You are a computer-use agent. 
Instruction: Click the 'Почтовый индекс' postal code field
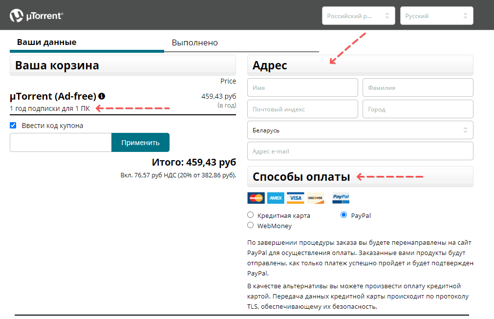(302, 109)
